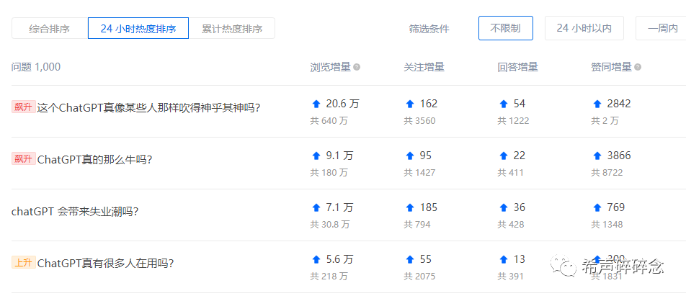Click total views 共 30.8 万
The image size is (686, 296).
pos(330,225)
